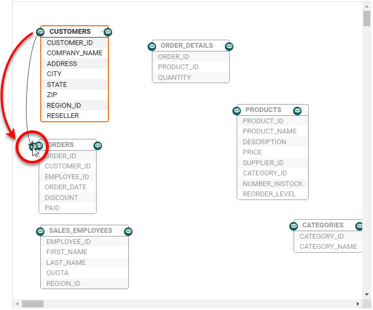The image size is (373, 310).
Task: Click left join icon on SALES_EMPLOYEES table
Action: [x=40, y=231]
